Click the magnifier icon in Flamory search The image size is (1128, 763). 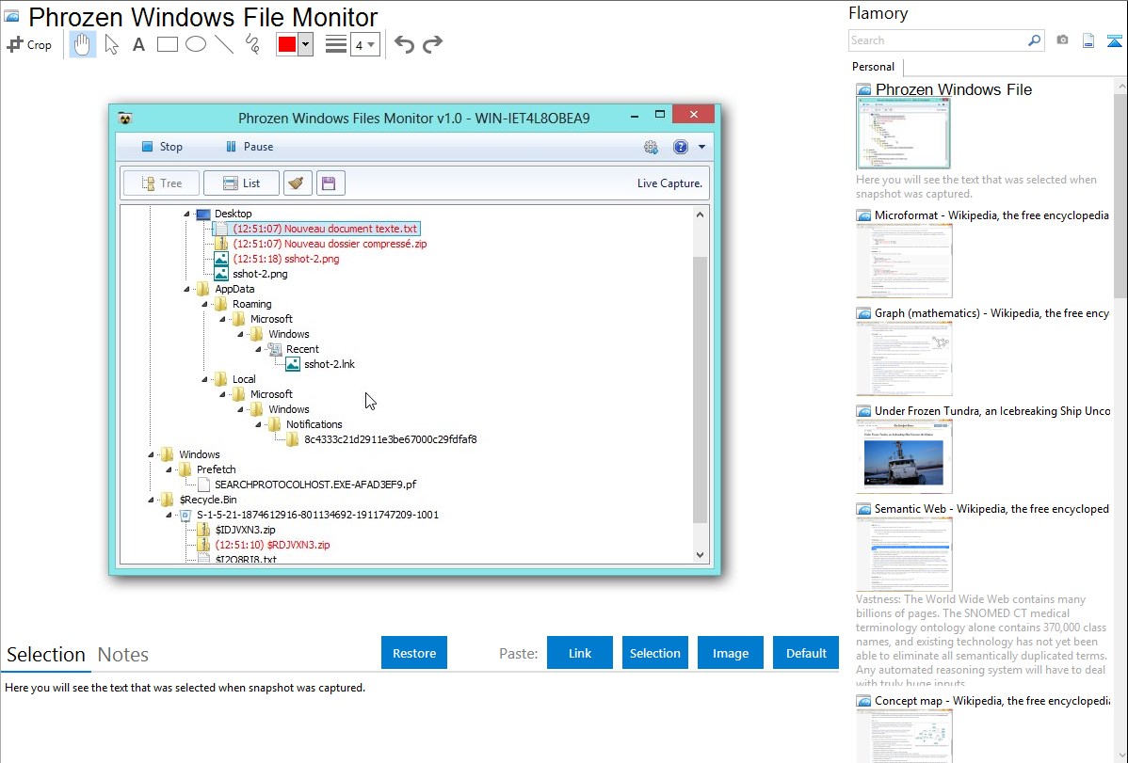tap(1034, 40)
